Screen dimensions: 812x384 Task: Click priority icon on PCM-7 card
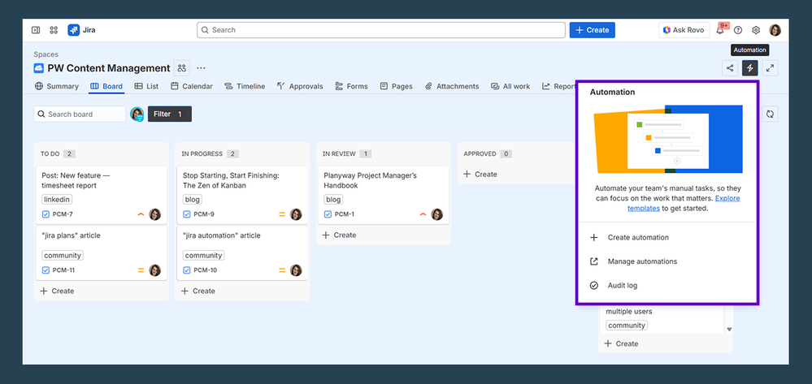141,214
